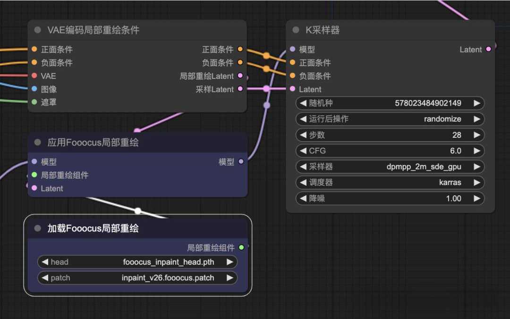Viewport: 510px width, 319px height.
Task: Click the 负面条件 output socket on VAE编码局部重绘条件
Action: coord(240,62)
